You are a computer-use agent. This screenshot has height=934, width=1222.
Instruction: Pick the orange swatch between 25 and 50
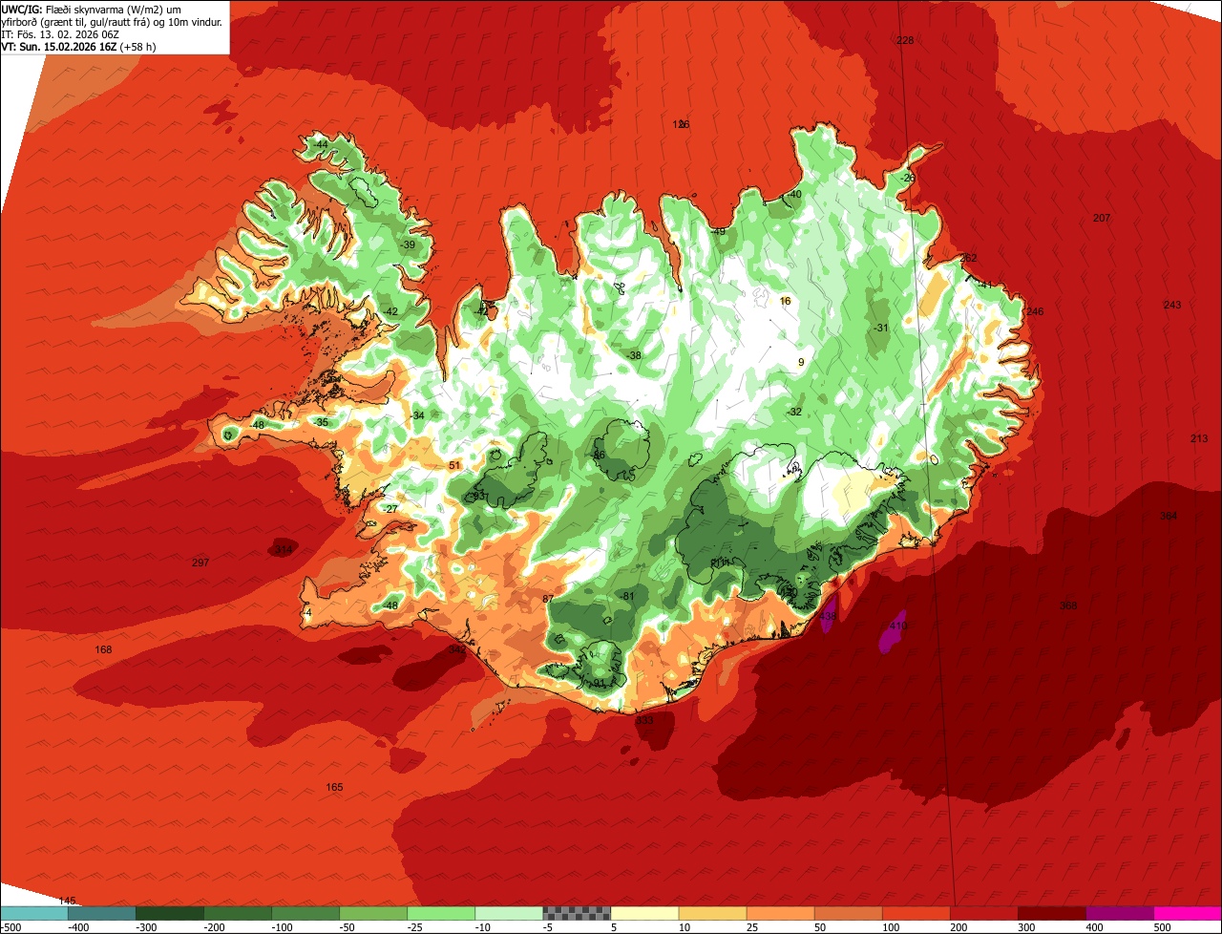[780, 912]
